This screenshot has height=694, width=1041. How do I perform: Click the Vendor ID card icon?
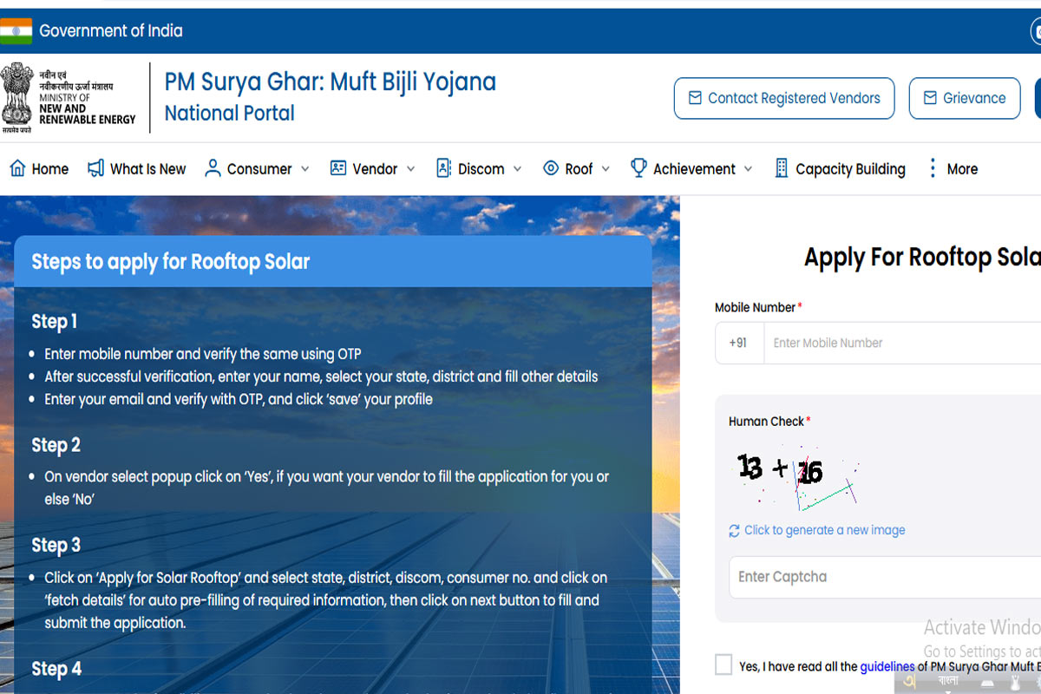338,168
